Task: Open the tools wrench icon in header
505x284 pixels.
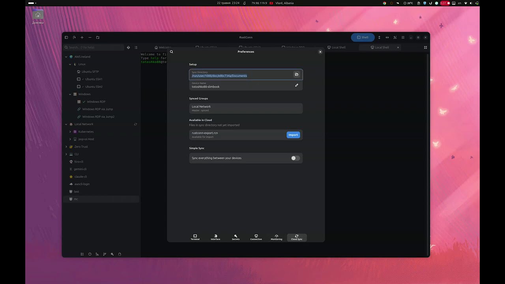Action: [395, 37]
